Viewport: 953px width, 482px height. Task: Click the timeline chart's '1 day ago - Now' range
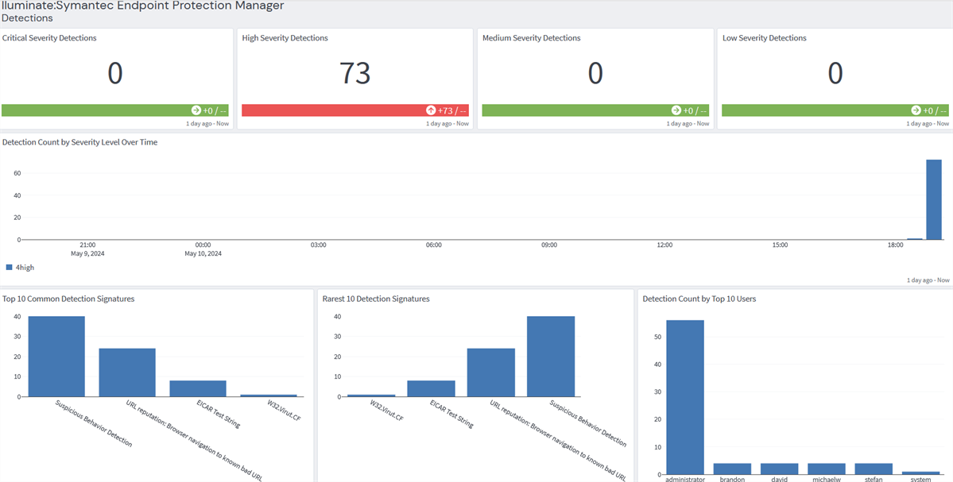click(x=928, y=280)
